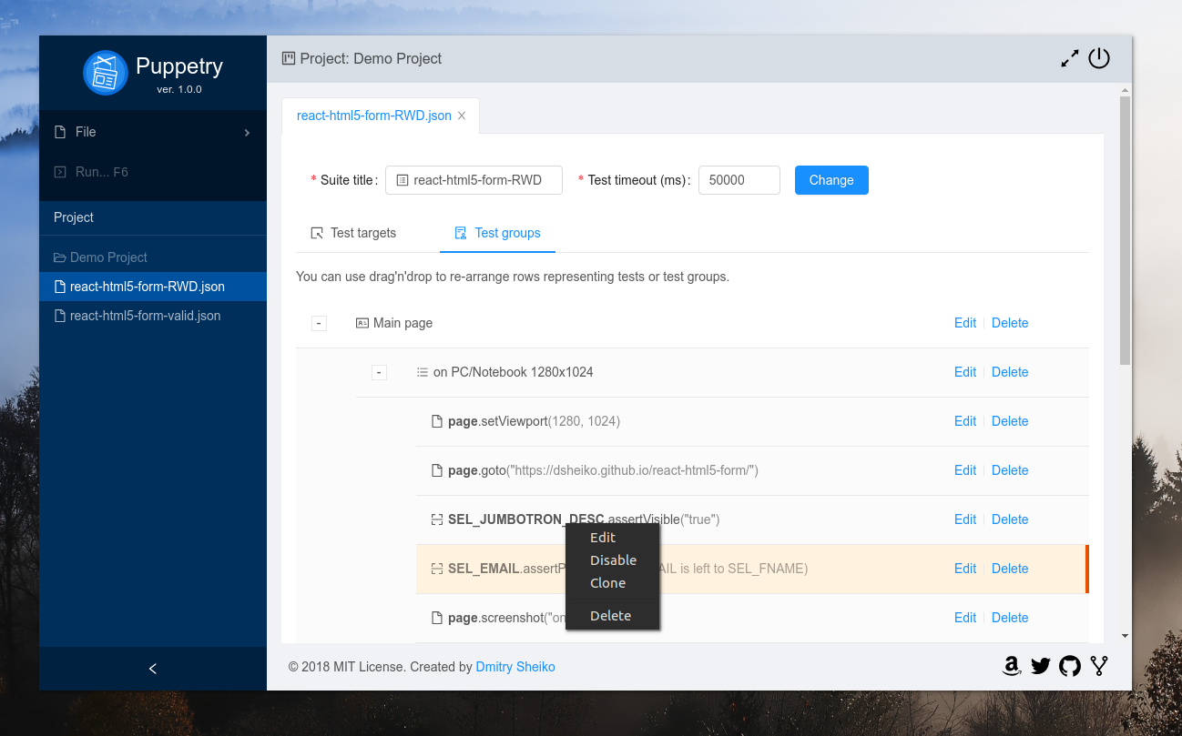This screenshot has height=736, width=1182.
Task: Choose Disable in the context menu
Action: click(x=612, y=560)
